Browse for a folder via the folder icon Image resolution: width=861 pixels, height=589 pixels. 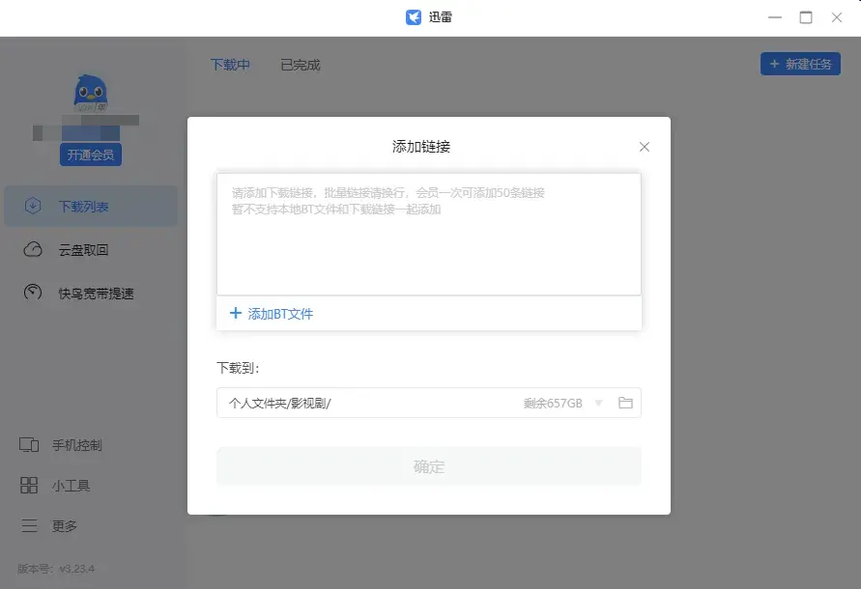[x=625, y=403]
